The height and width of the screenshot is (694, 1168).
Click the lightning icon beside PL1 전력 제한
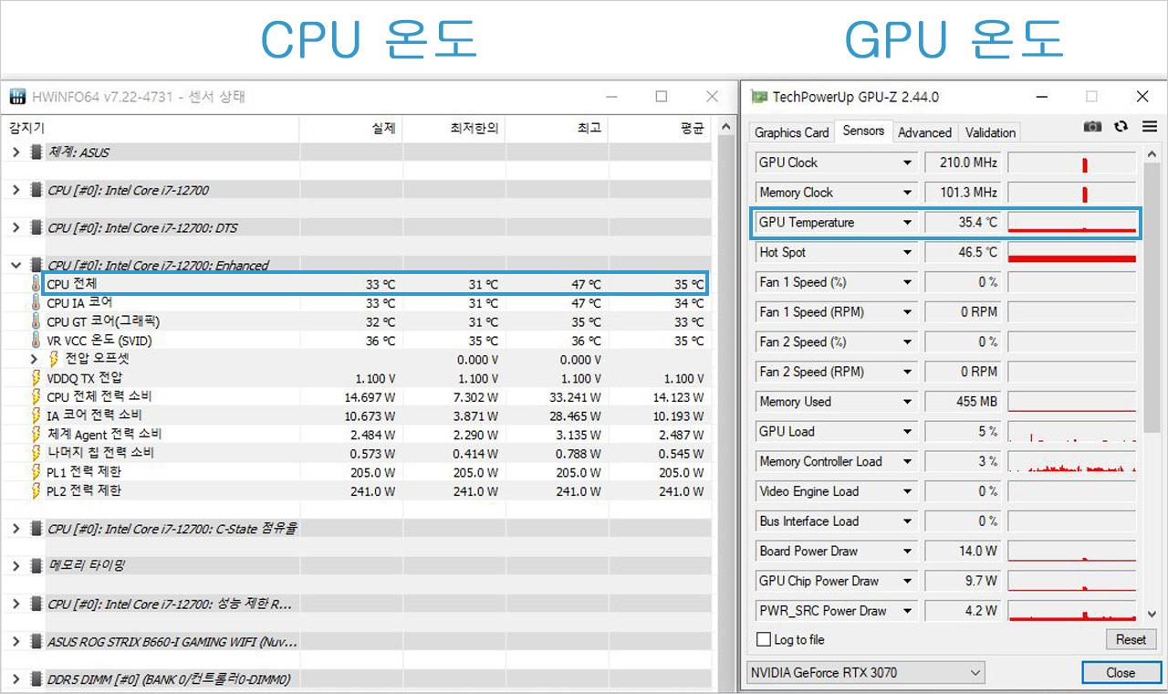point(35,472)
